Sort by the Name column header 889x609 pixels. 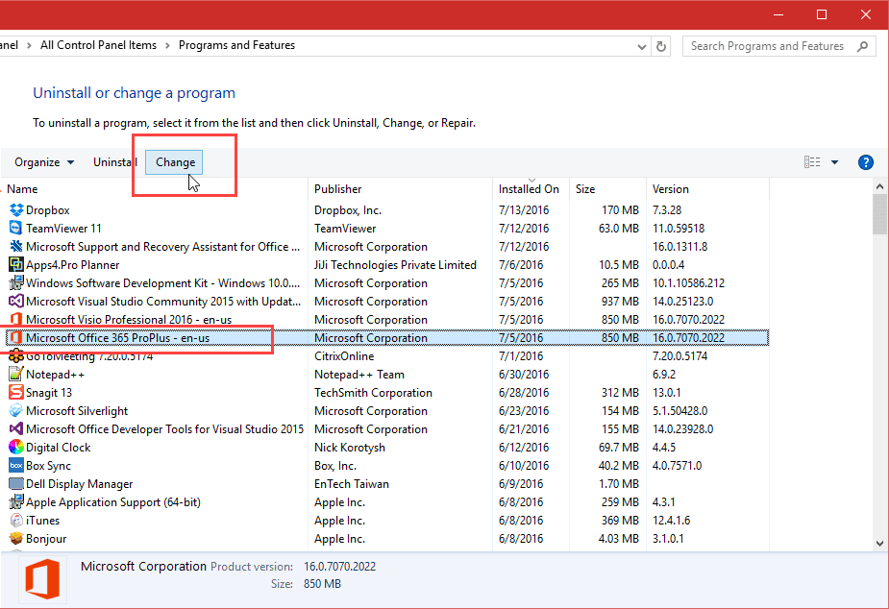(x=155, y=189)
